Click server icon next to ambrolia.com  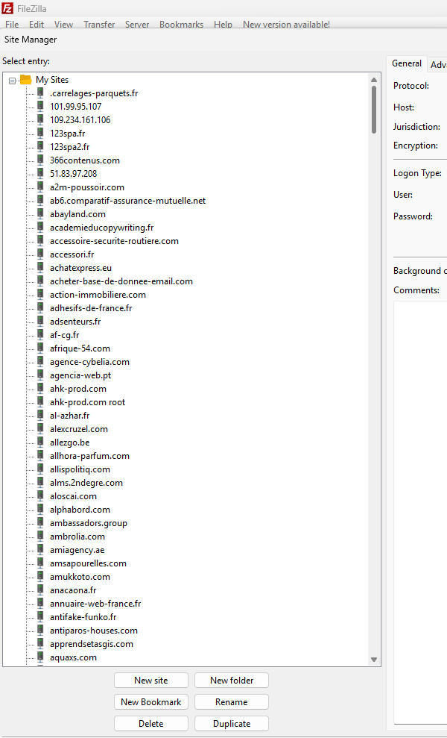(41, 536)
